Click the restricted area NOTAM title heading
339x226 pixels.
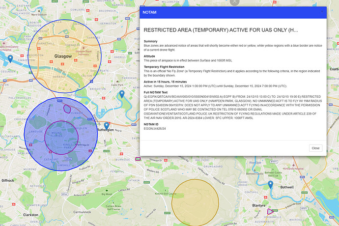pos(220,30)
